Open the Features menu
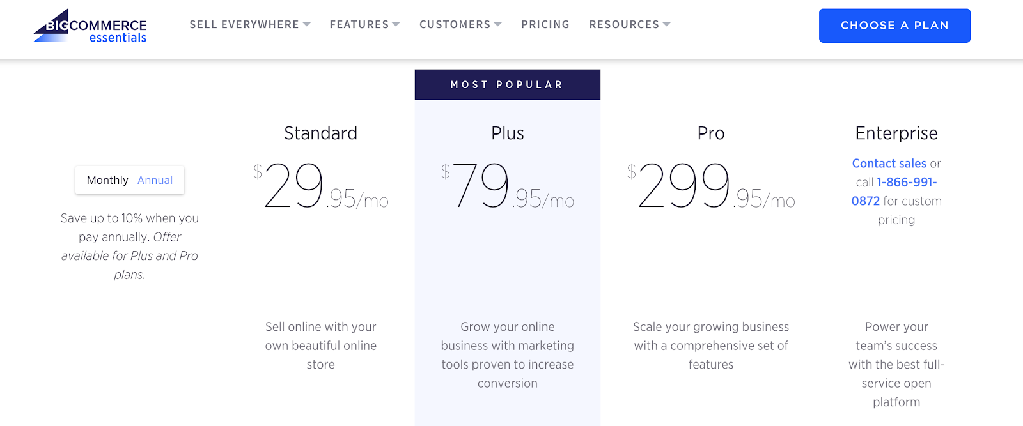 pyautogui.click(x=359, y=25)
